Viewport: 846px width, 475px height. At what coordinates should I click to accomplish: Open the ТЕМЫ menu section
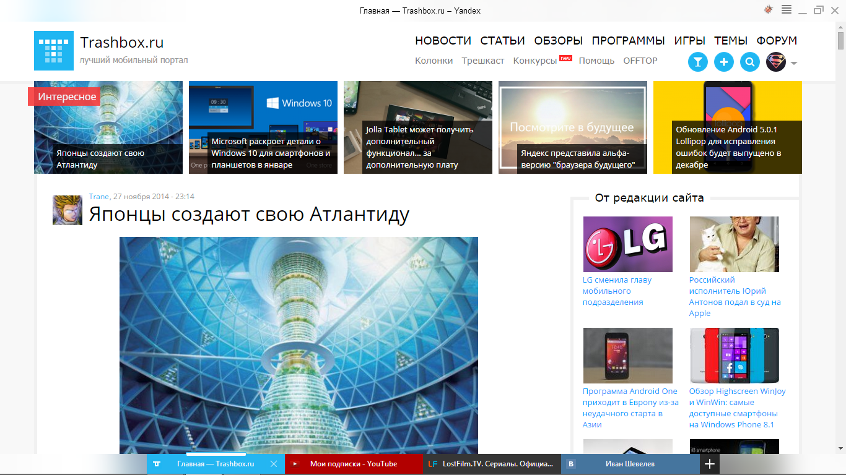pyautogui.click(x=731, y=41)
